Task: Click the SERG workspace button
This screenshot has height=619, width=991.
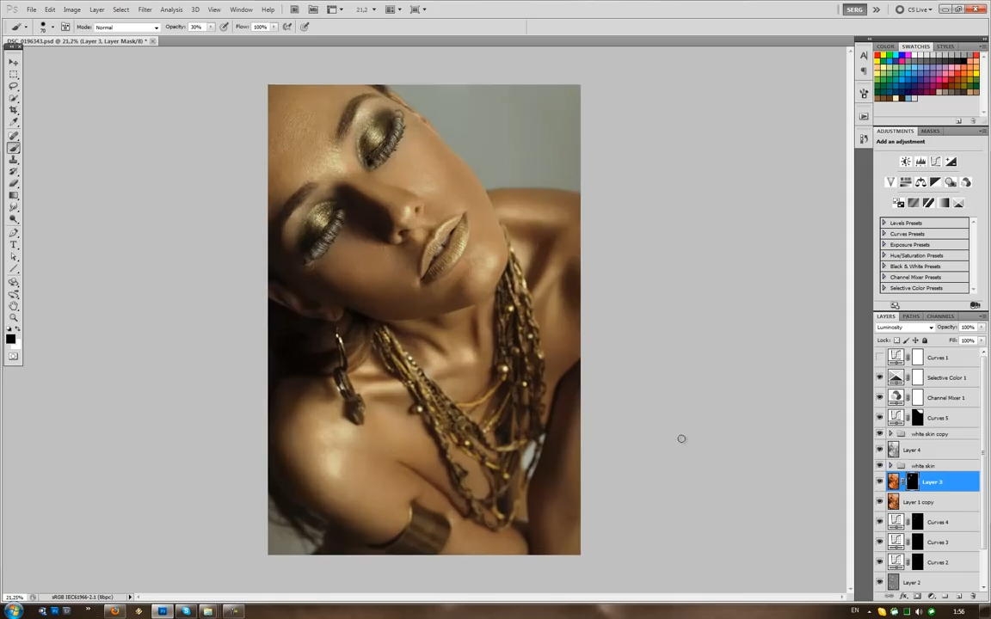Action: (x=854, y=9)
